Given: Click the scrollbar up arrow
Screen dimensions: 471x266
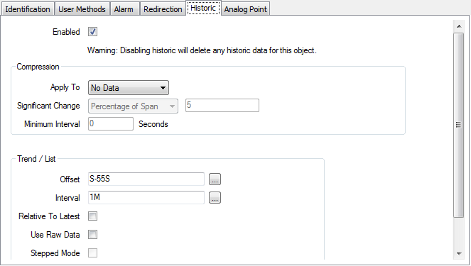Looking at the screenshot, I should (459, 26).
